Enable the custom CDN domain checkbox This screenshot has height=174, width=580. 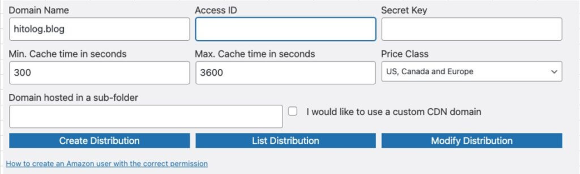pos(293,112)
